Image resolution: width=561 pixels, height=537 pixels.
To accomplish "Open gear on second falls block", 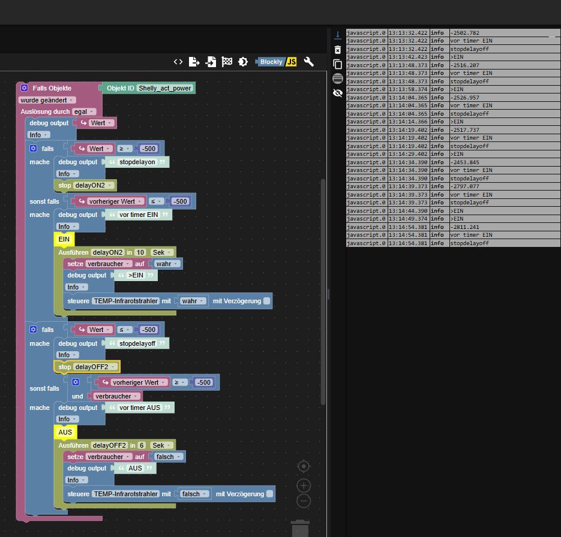I will (33, 330).
